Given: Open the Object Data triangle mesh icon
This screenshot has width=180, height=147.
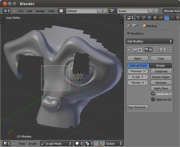Looking at the screenshot, I should point(172,18).
